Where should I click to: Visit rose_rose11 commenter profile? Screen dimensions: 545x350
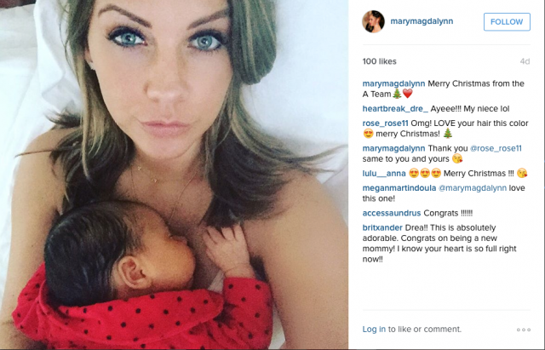[385, 123]
